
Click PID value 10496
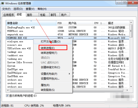[61, 31]
